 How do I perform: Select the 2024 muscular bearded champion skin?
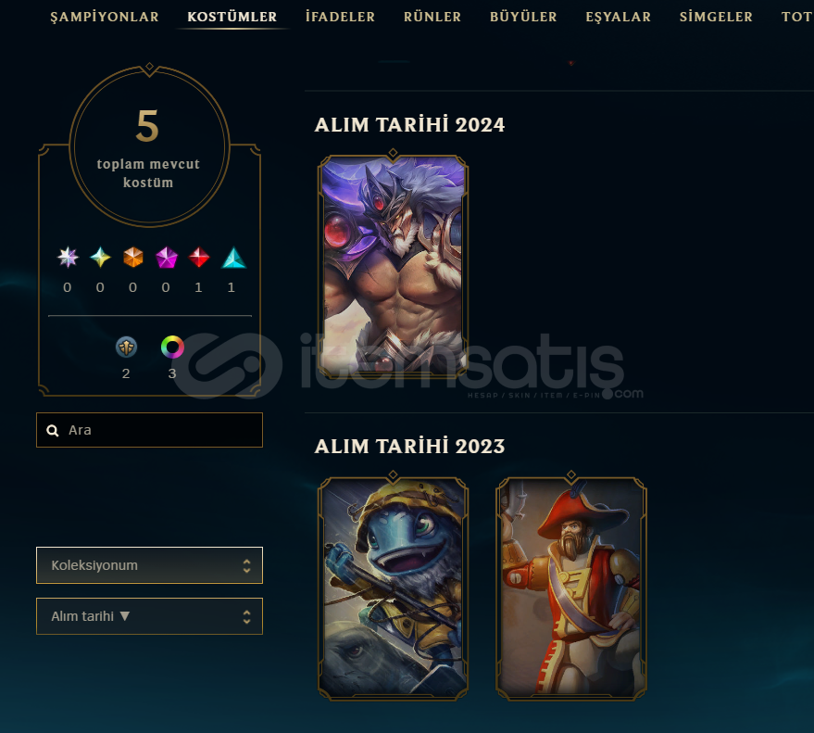(x=393, y=266)
